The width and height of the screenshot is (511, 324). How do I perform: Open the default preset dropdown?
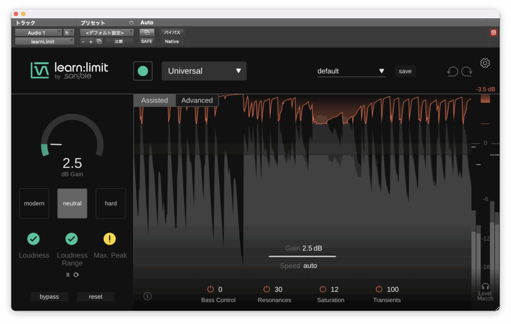(351, 71)
